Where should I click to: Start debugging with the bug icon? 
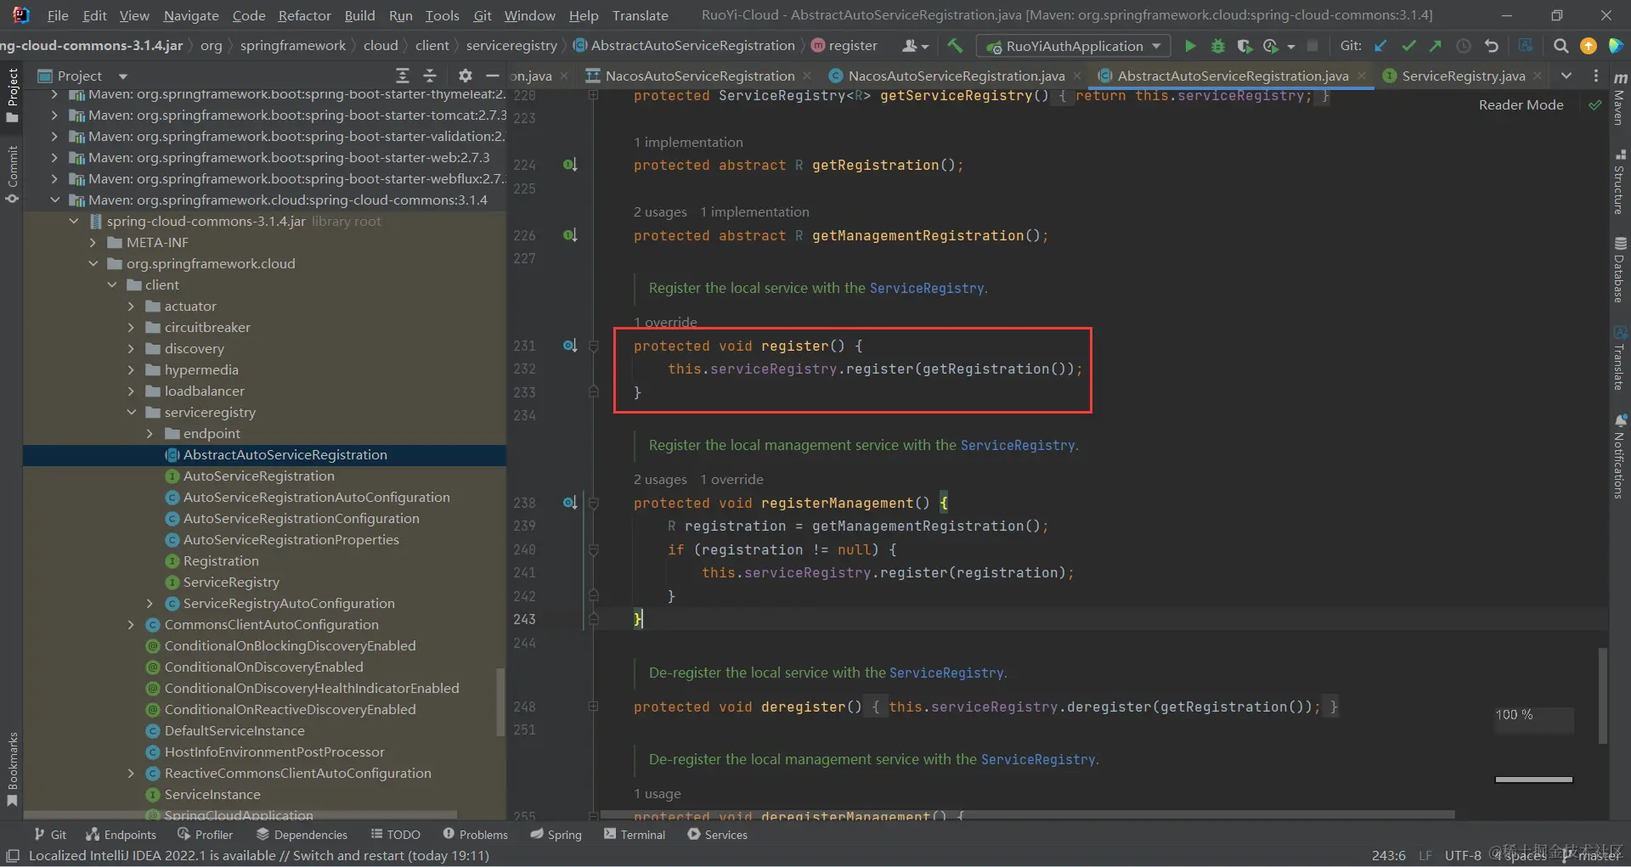click(1217, 46)
